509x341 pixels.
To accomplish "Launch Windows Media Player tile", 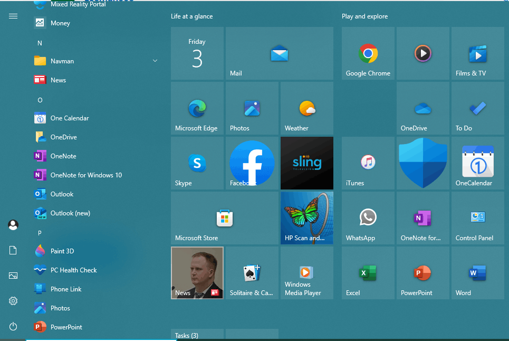I will 307,273.
